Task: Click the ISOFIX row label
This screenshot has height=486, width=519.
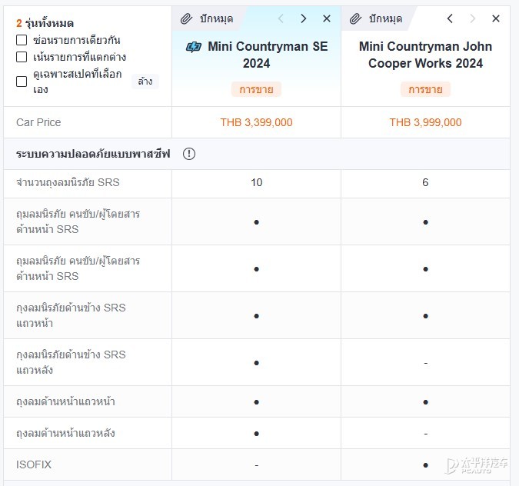Action: [x=34, y=464]
